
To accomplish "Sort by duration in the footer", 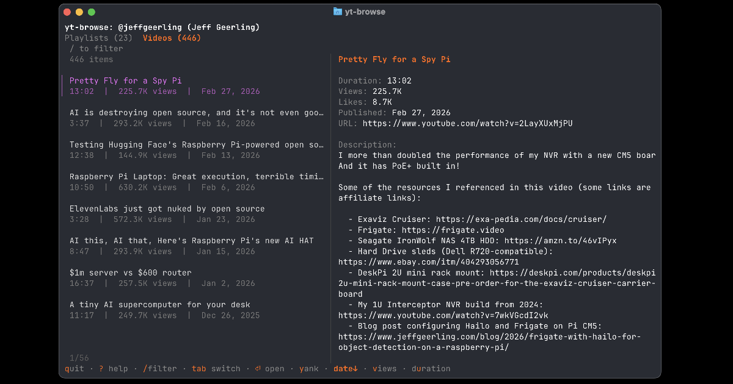I will click(431, 369).
